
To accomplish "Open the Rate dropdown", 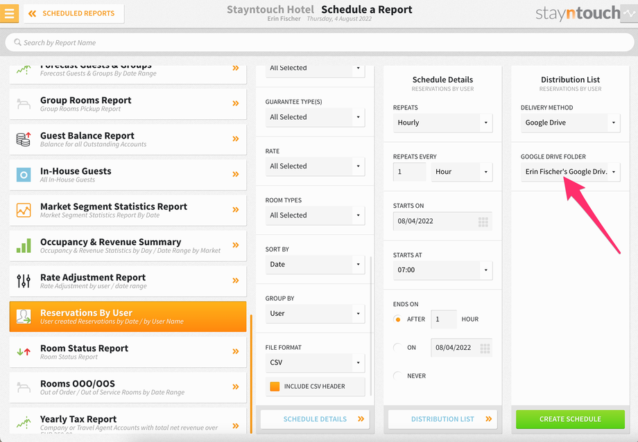I will tap(315, 166).
